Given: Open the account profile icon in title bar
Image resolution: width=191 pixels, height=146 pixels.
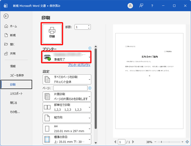Looking at the screenshot, I should pos(130,6).
